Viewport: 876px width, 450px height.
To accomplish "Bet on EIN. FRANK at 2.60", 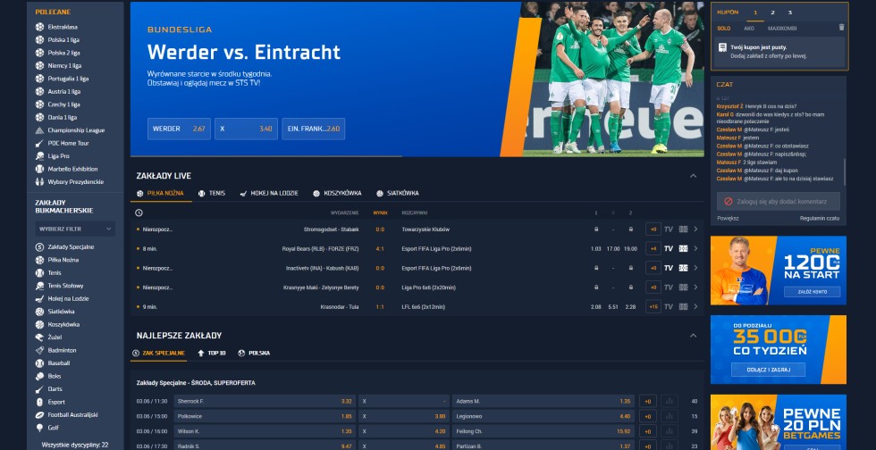I will [313, 129].
